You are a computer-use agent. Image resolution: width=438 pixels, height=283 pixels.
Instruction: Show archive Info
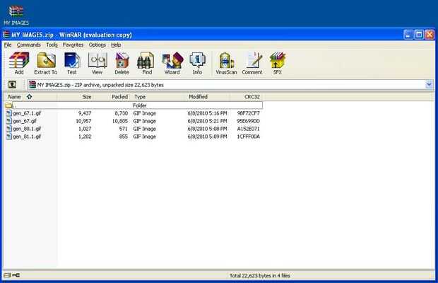(x=197, y=63)
